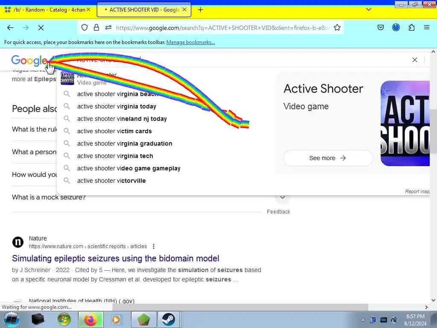Close the ACTIVE SHOOTER VID tab
Screen dimensions: 437x328
(184, 9)
